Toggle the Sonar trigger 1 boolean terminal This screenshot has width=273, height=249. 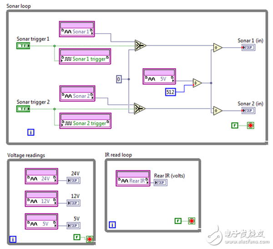(x=23, y=46)
